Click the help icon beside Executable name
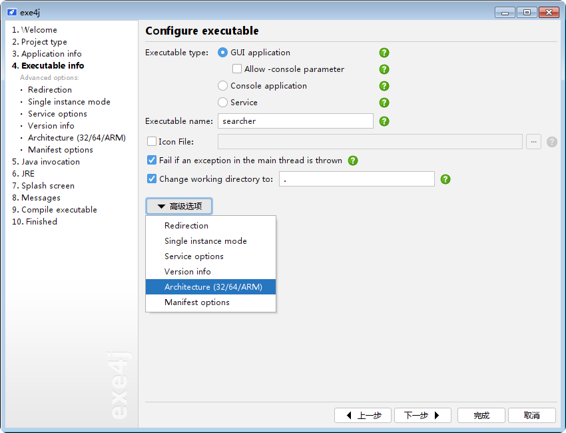This screenshot has width=566, height=433. [384, 121]
